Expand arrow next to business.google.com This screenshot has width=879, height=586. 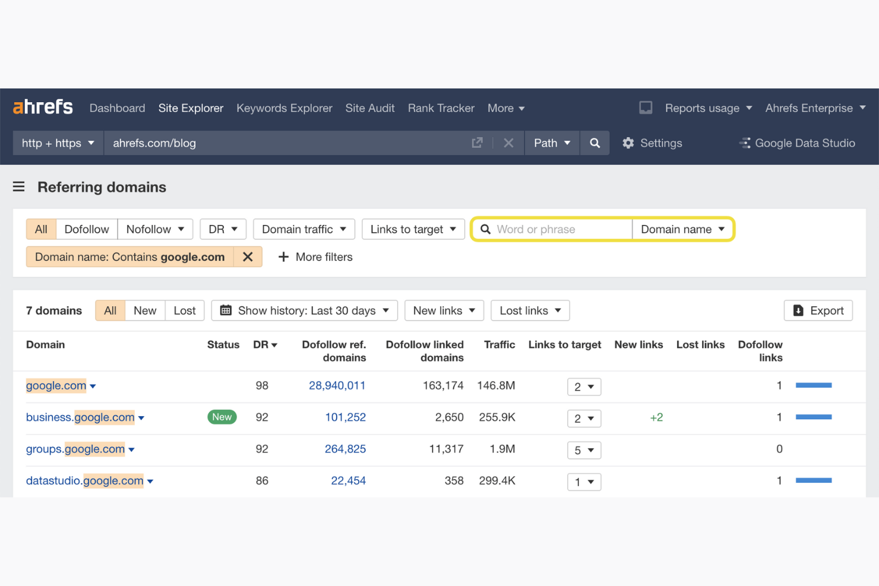pyautogui.click(x=141, y=419)
